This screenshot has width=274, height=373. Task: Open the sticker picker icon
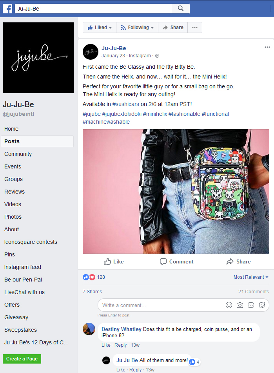pos(262,305)
